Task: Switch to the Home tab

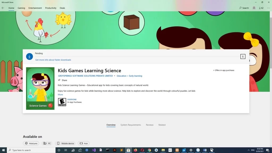Action: (x=11, y=8)
